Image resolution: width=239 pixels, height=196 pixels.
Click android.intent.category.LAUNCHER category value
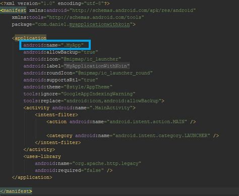pos(161,136)
